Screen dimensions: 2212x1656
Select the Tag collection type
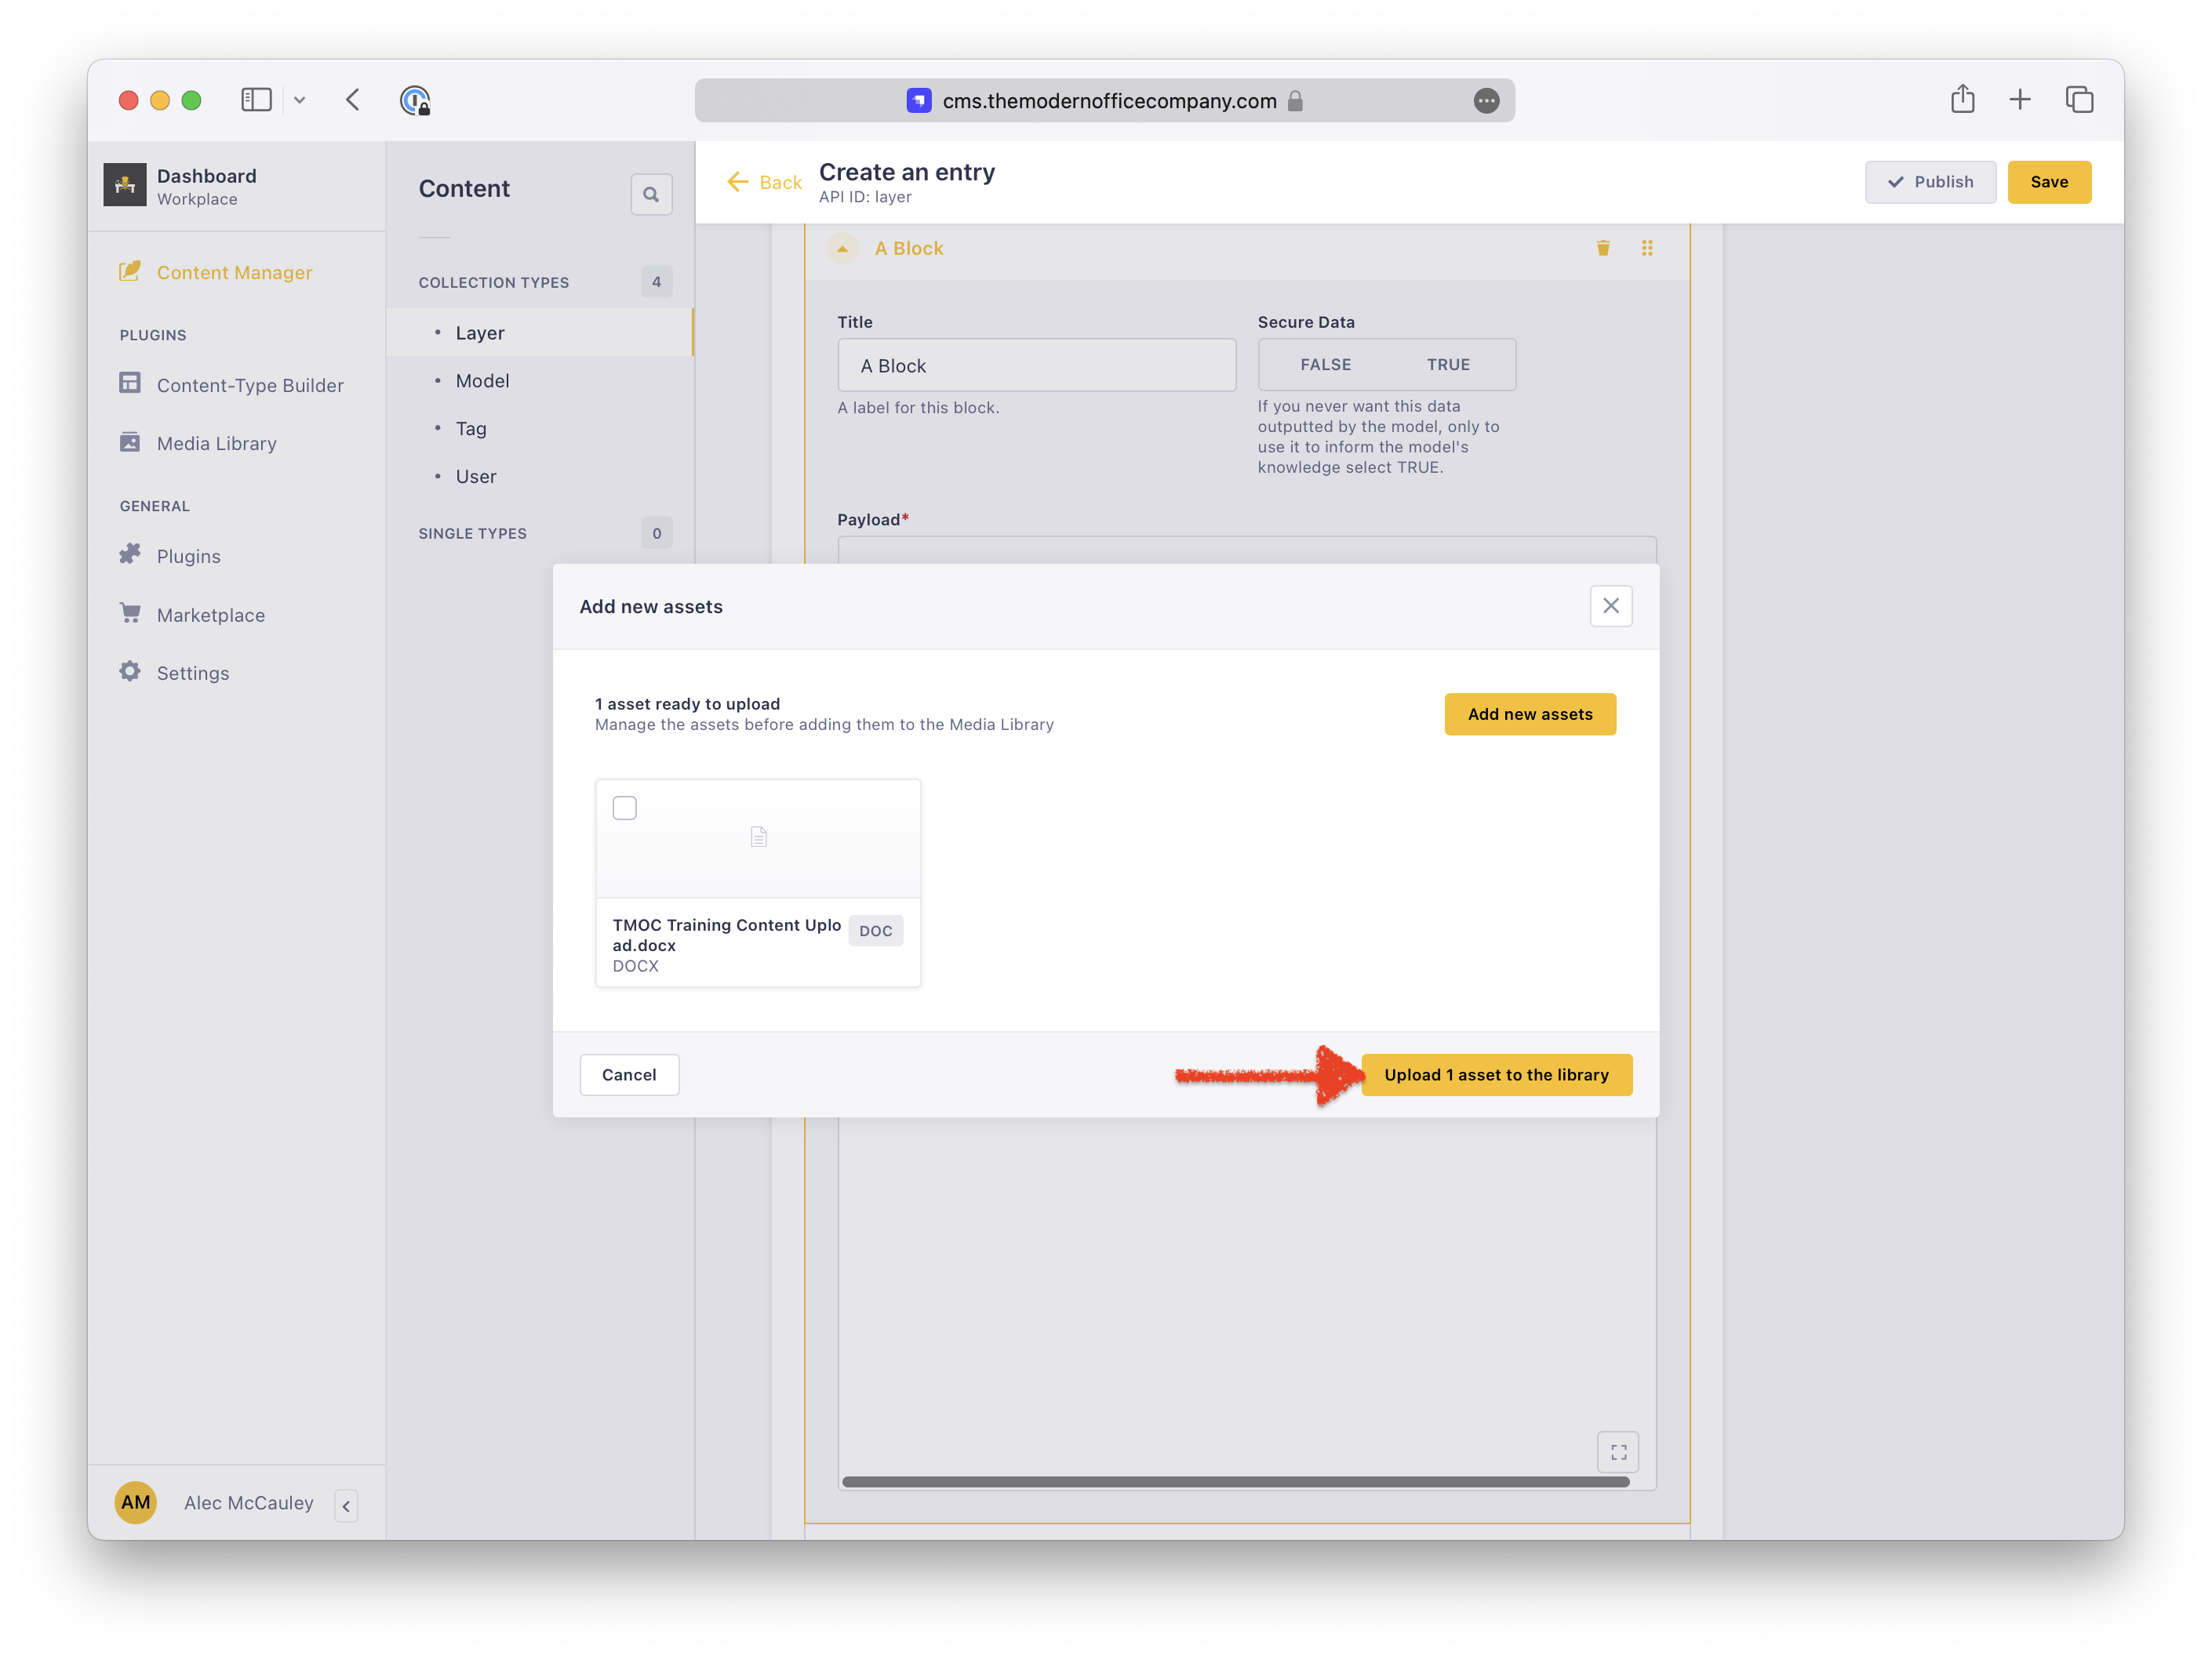[x=471, y=429]
